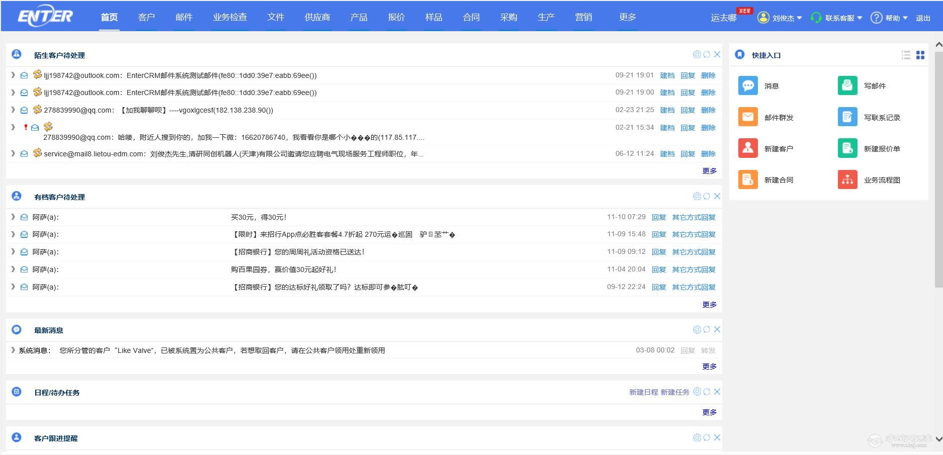This screenshot has height=455, width=943.
Task: Open the 合同 menu
Action: pos(471,17)
